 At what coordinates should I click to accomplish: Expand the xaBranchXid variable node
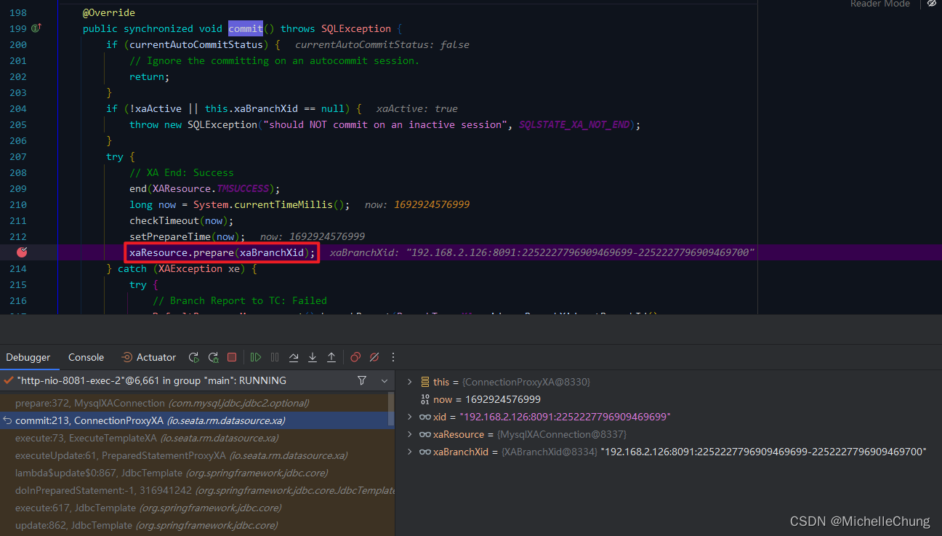tap(409, 452)
